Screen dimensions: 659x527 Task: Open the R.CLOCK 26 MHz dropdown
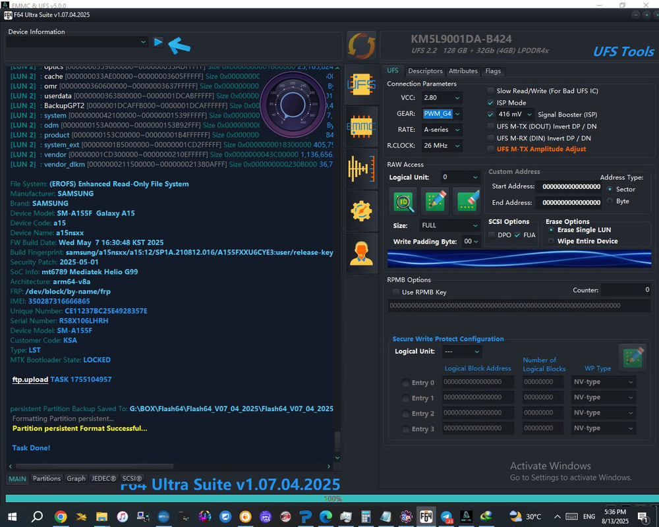pos(442,146)
